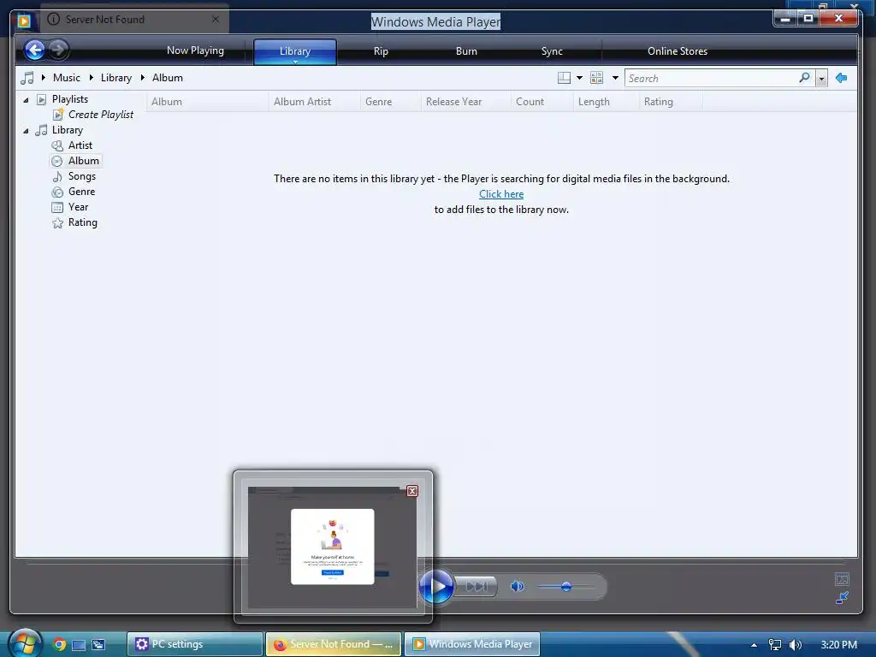Image resolution: width=876 pixels, height=657 pixels.
Task: Click the layout options icon
Action: (565, 78)
